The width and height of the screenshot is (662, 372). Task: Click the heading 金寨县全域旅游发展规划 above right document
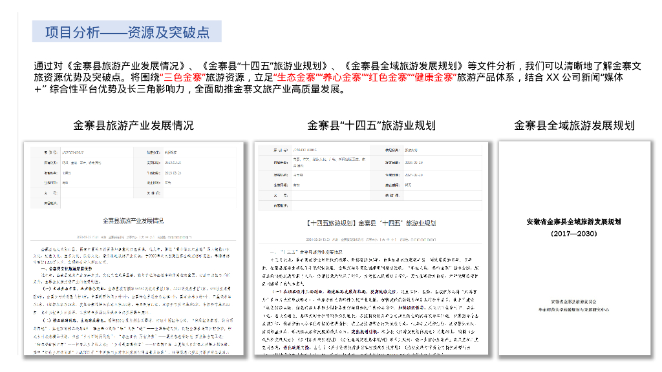click(x=574, y=125)
